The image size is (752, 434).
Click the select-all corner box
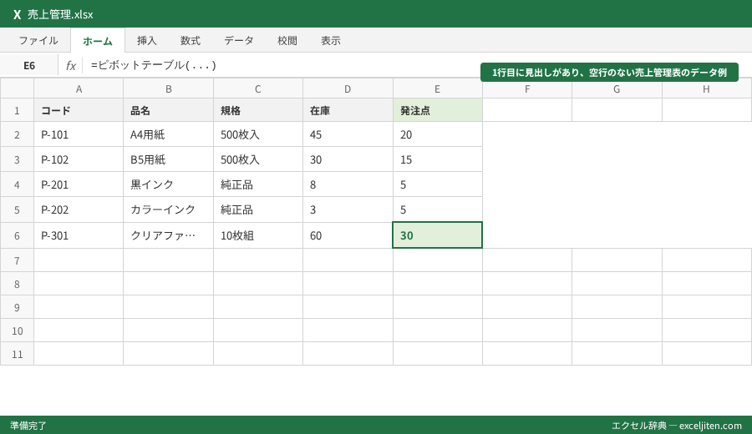pos(17,88)
